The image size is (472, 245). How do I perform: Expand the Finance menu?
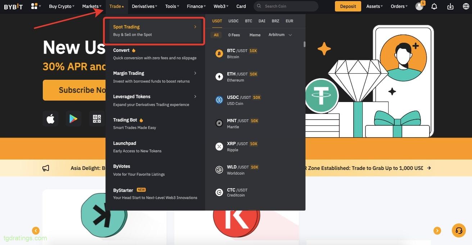pos(196,6)
